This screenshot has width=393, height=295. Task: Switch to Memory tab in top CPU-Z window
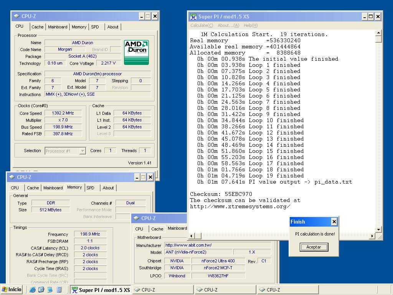click(79, 27)
